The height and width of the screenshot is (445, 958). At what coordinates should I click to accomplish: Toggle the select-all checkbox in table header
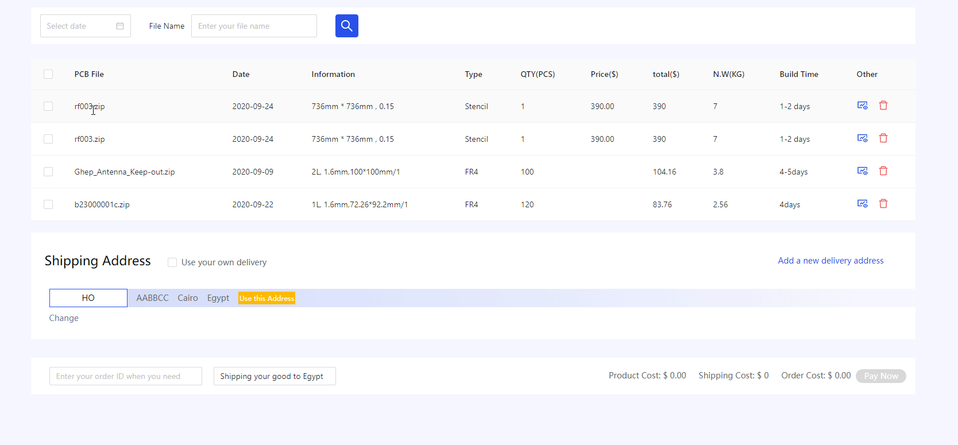coord(48,74)
